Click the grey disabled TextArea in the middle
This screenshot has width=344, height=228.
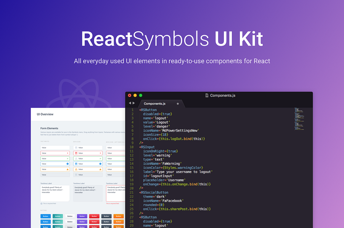pos(88,193)
